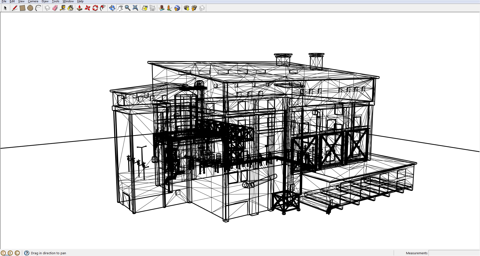Open the Tools menu
Image resolution: width=480 pixels, height=256 pixels.
[x=55, y=2]
